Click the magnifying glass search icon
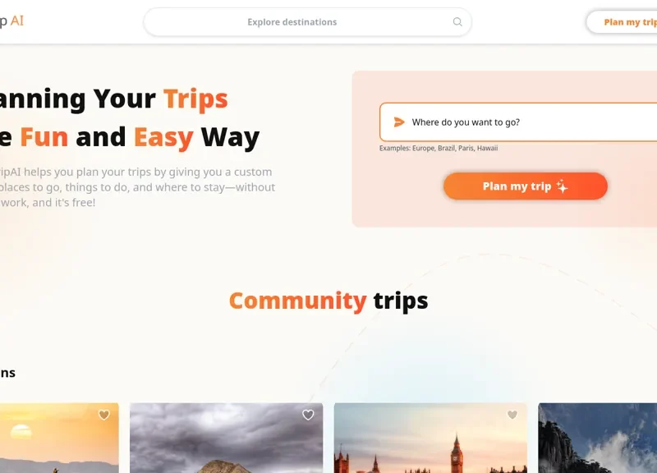The image size is (657, 473). (457, 22)
